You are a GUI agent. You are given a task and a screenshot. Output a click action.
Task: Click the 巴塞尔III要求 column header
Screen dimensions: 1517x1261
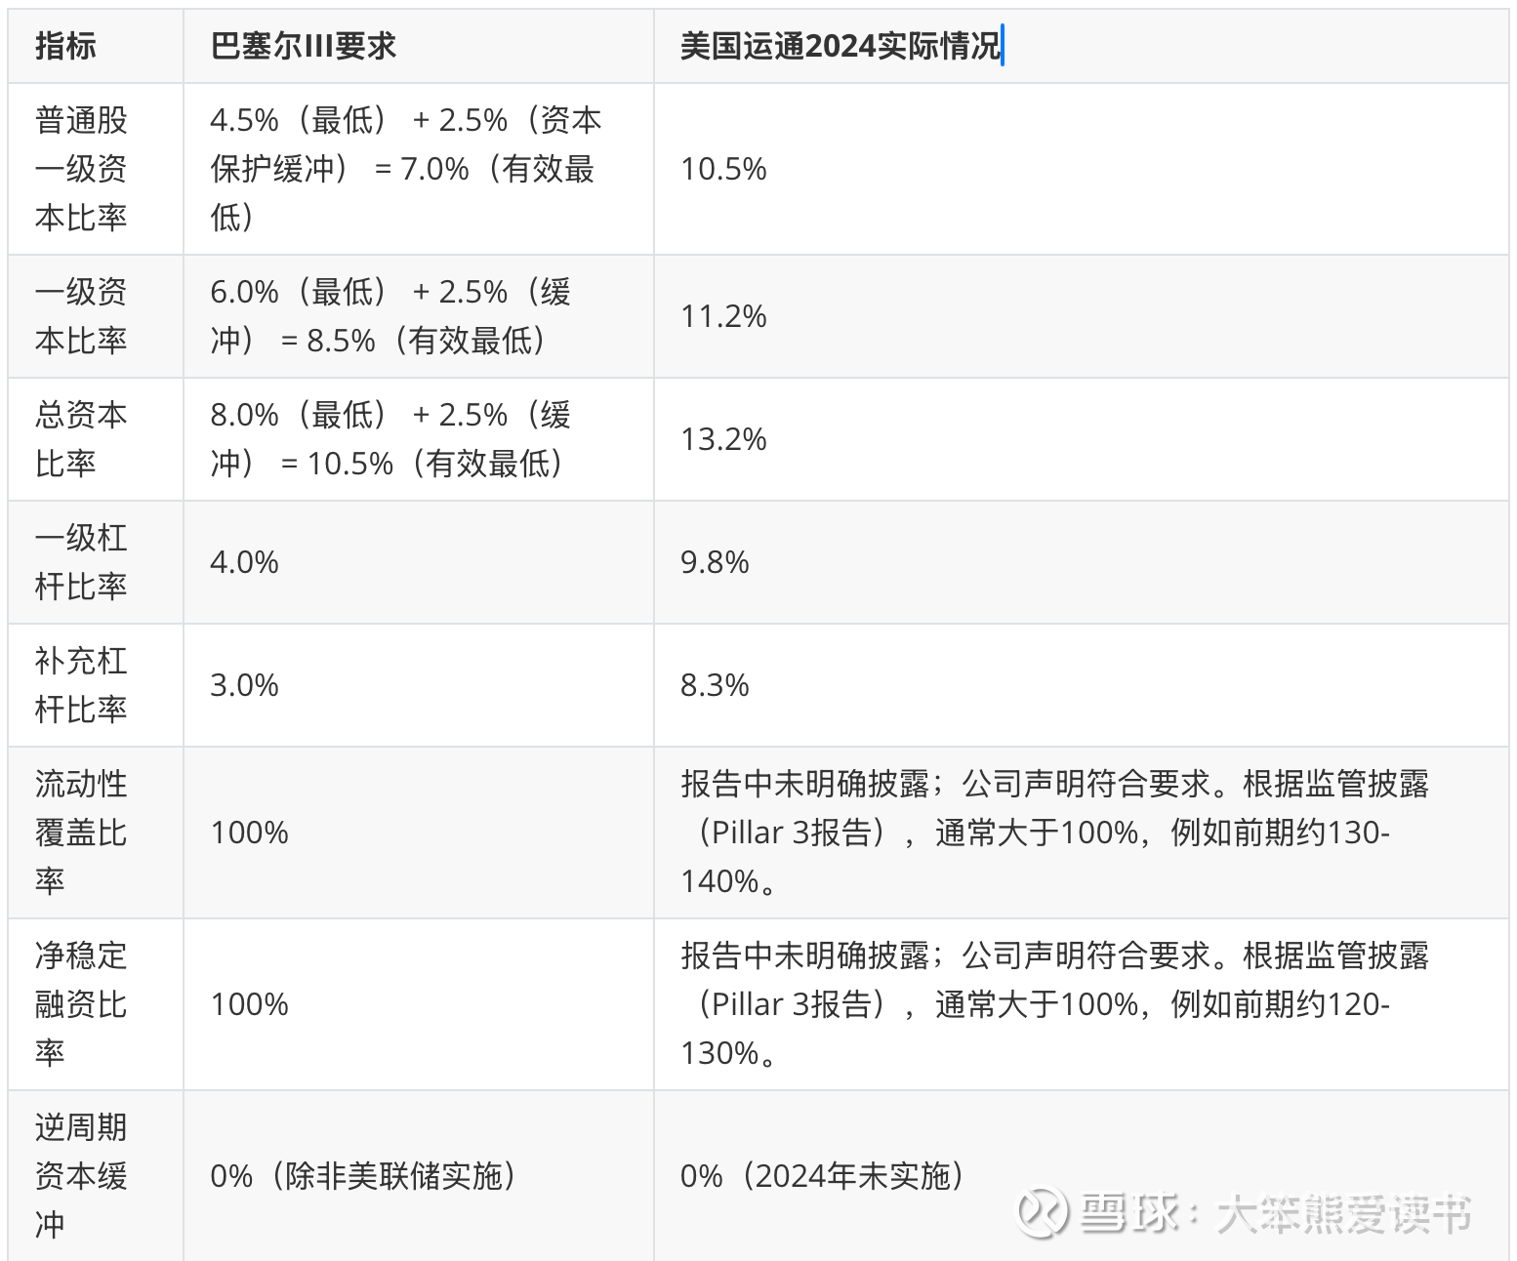[304, 46]
